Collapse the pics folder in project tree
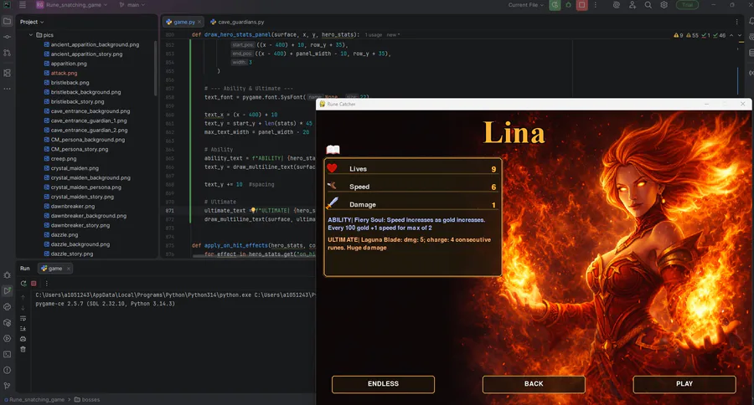The height and width of the screenshot is (405, 754). (x=31, y=35)
